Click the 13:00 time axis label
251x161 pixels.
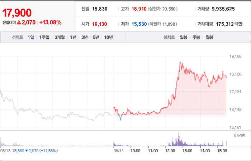click(x=188, y=151)
